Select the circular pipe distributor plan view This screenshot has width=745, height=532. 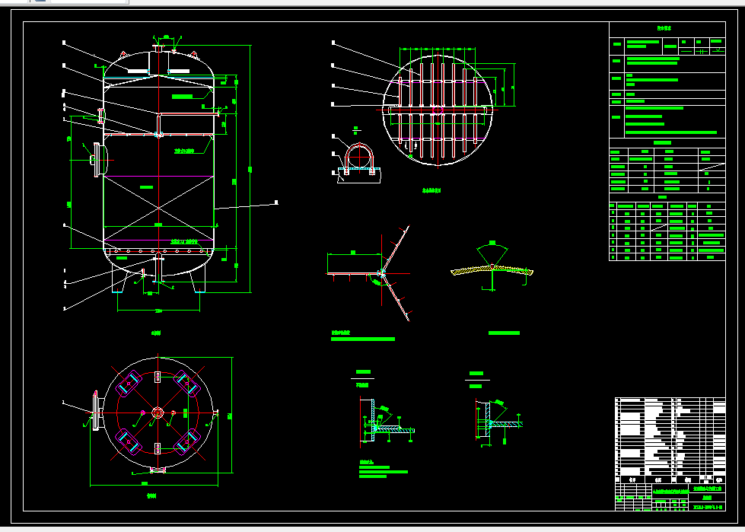[x=438, y=110]
